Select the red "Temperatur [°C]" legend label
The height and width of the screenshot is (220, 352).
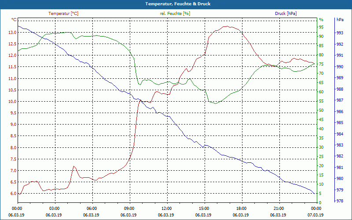pyautogui.click(x=63, y=14)
